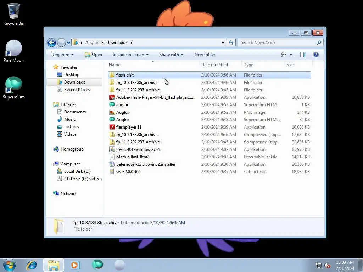The image size is (363, 272).
Task: Select the fp_10.3.183.86_archive File folder row
Action: [x=209, y=82]
